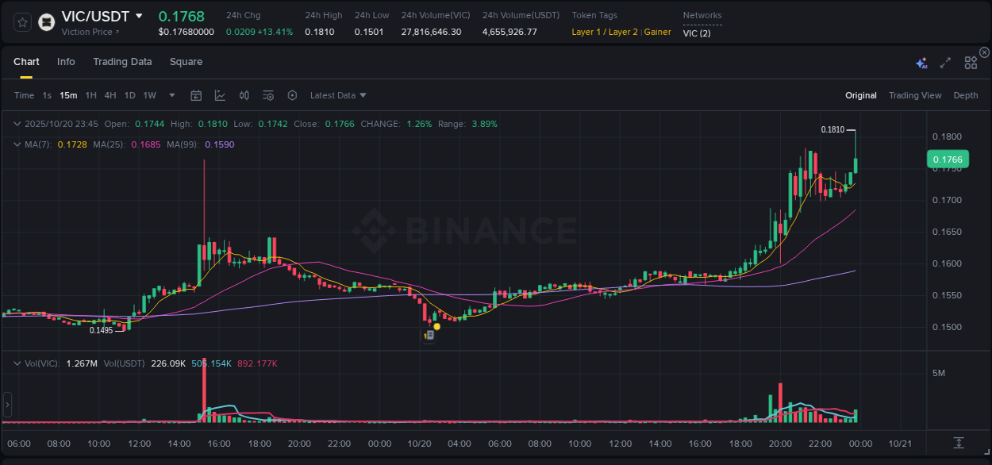Select the 4H timeframe
The height and width of the screenshot is (465, 992).
point(110,94)
